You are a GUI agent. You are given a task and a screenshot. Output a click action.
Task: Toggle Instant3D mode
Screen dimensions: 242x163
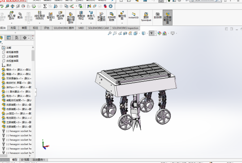[x=134, y=16]
